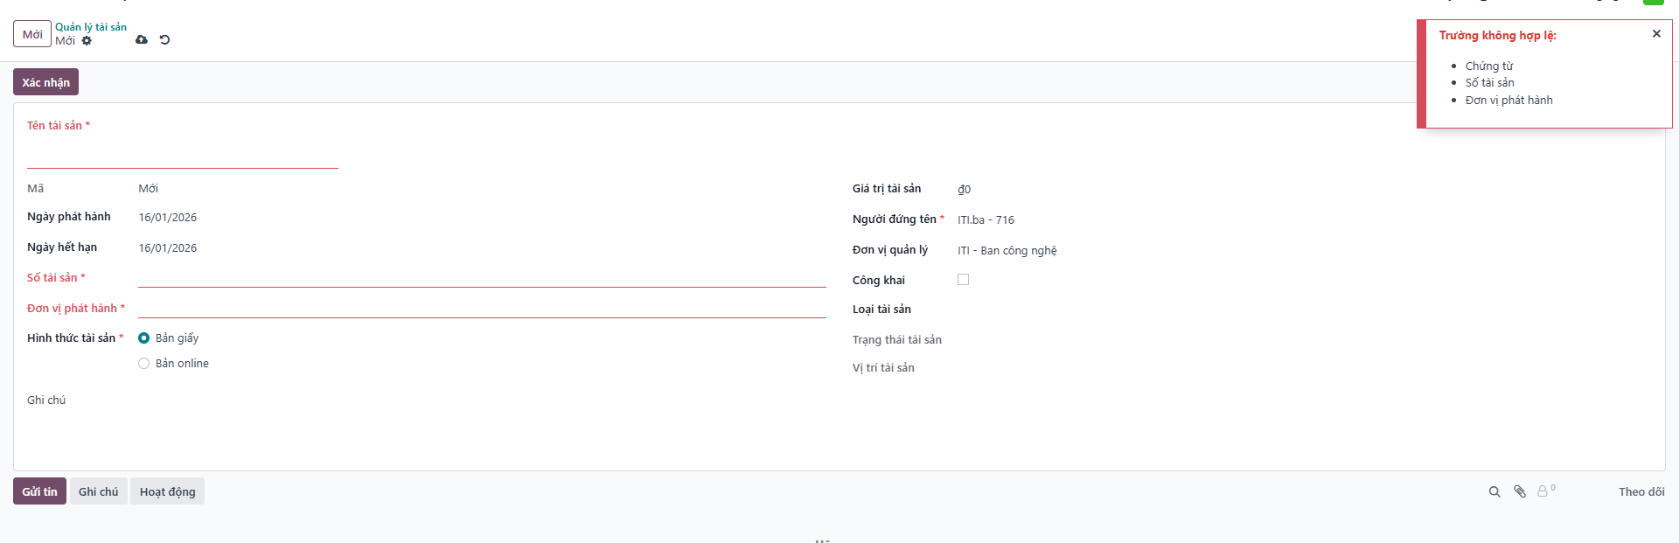
Task: Open the Người đứng tên dropdown ITI.ba - 716
Action: [986, 220]
